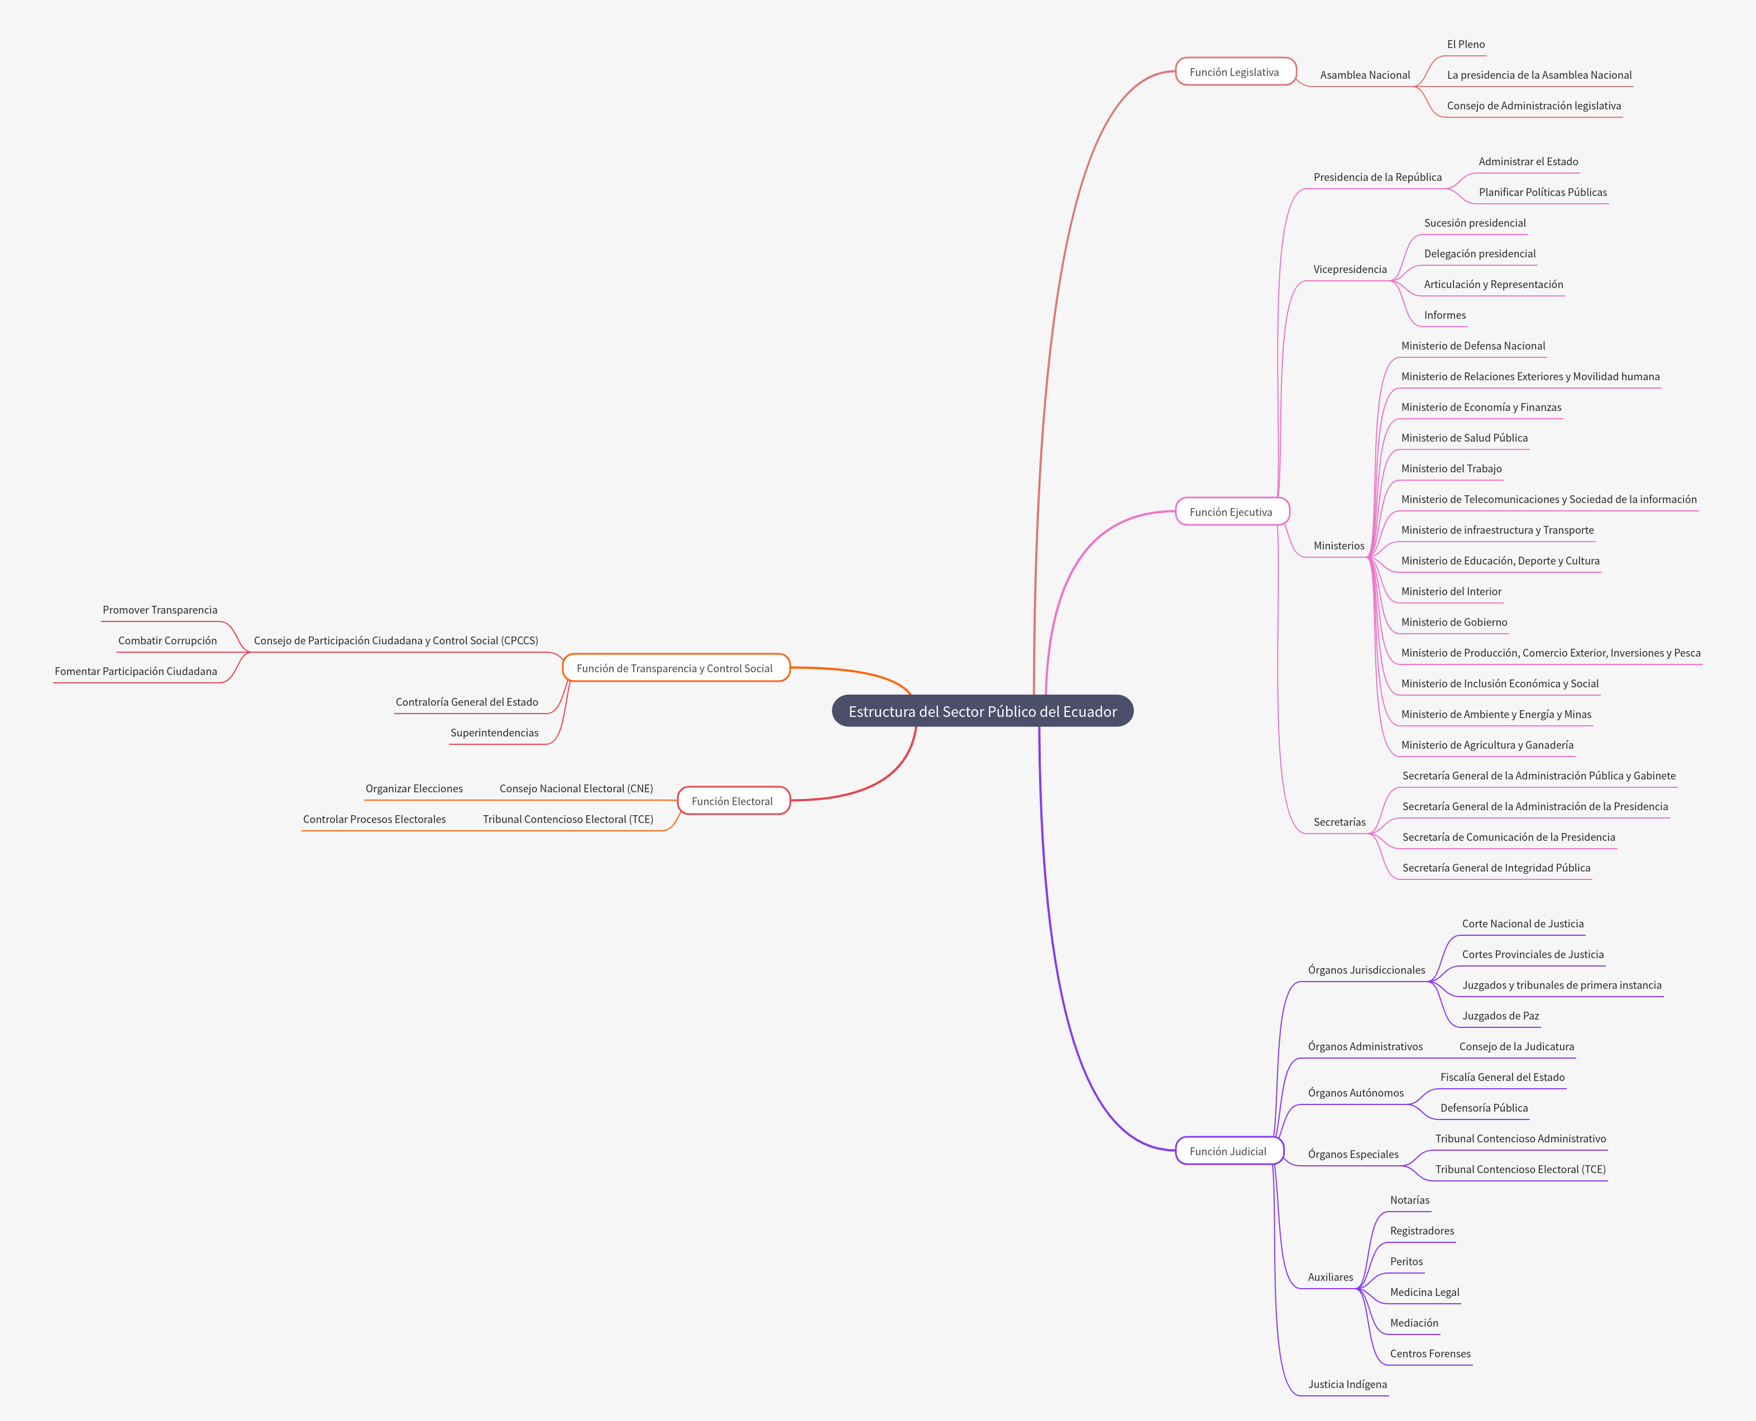The width and height of the screenshot is (1756, 1421).
Task: Select the central node Estructura del Sector Público del Ecuador
Action: coord(982,710)
